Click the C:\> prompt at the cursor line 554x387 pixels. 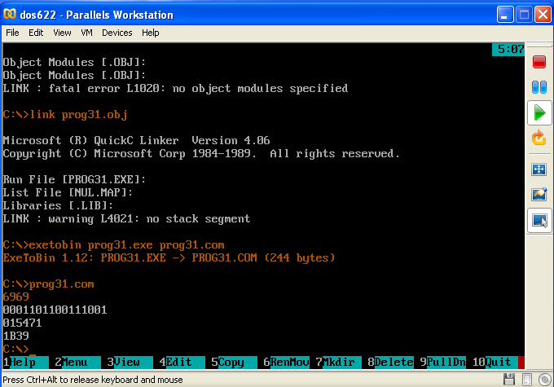pos(16,349)
